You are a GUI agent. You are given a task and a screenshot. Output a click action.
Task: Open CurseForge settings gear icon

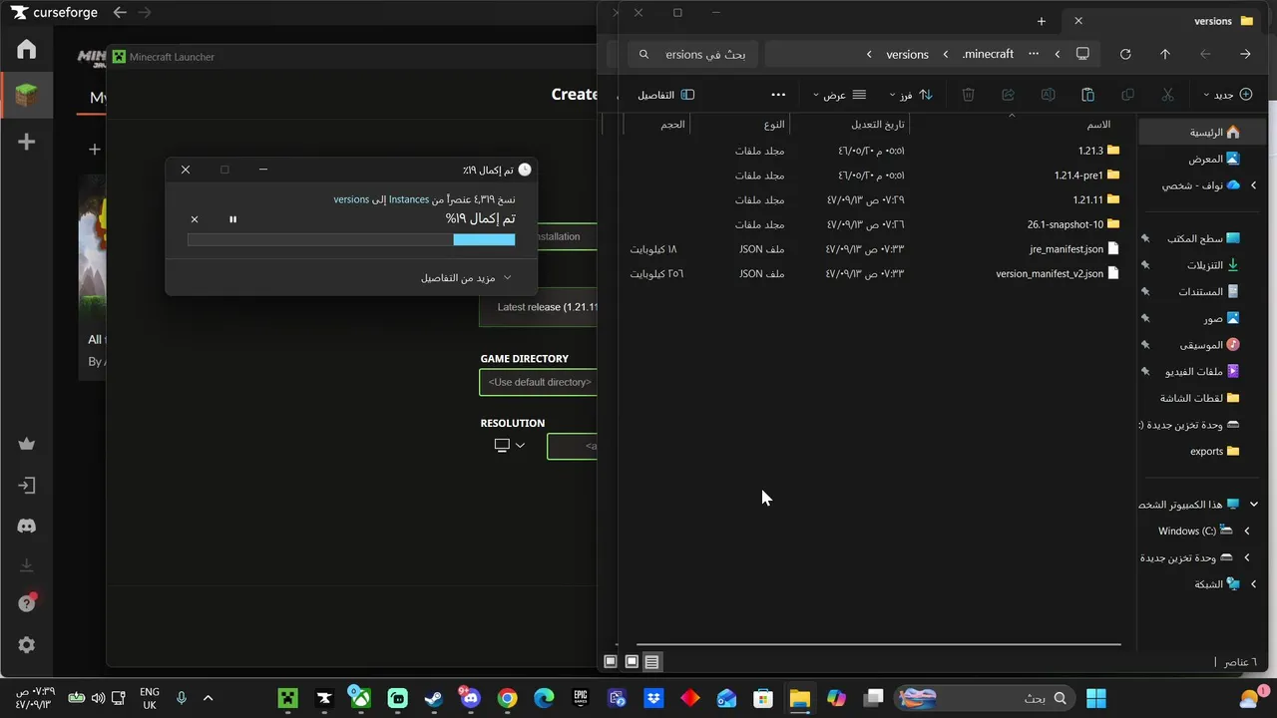coord(27,645)
